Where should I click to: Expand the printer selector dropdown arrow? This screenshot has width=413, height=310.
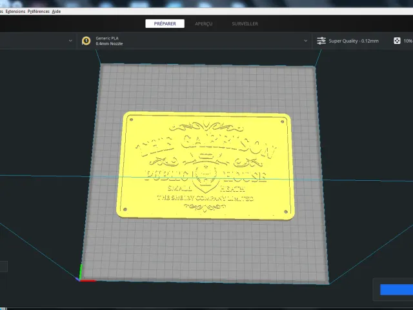pos(70,41)
